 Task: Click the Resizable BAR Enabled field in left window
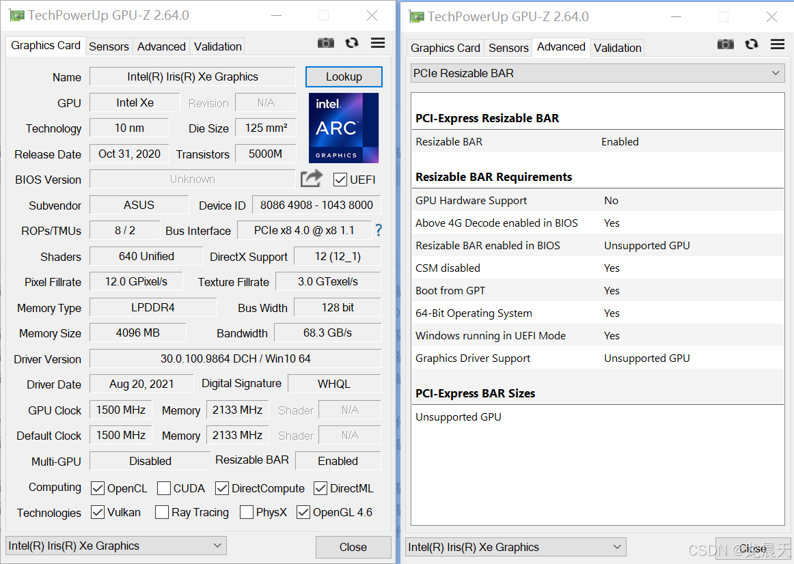pos(338,462)
